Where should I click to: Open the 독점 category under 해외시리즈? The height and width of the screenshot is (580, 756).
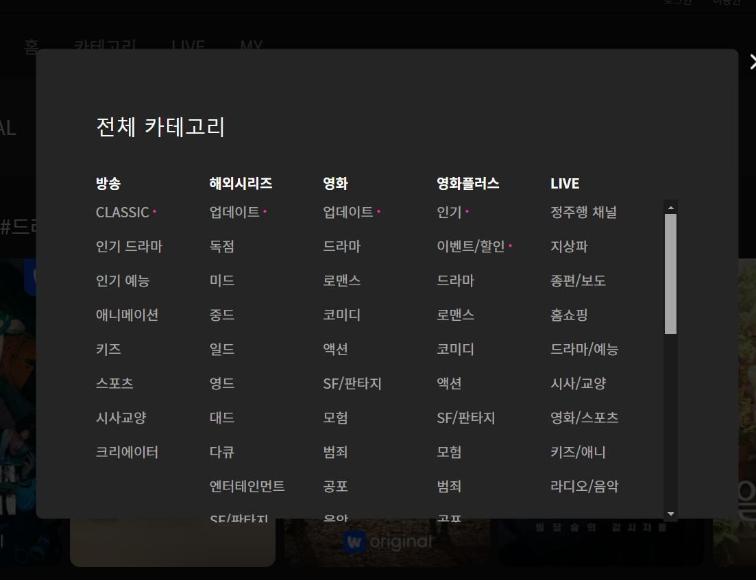click(x=222, y=246)
